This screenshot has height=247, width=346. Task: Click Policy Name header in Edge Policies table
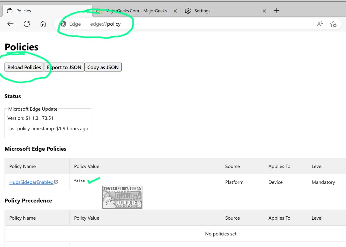tap(22, 166)
